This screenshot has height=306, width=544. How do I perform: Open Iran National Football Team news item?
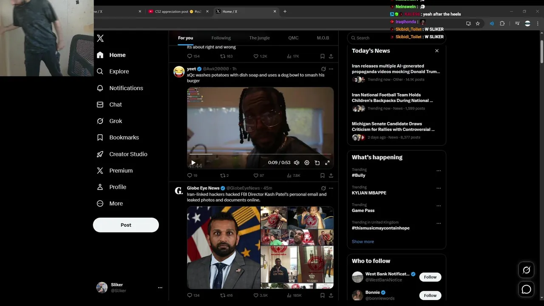[x=396, y=102]
